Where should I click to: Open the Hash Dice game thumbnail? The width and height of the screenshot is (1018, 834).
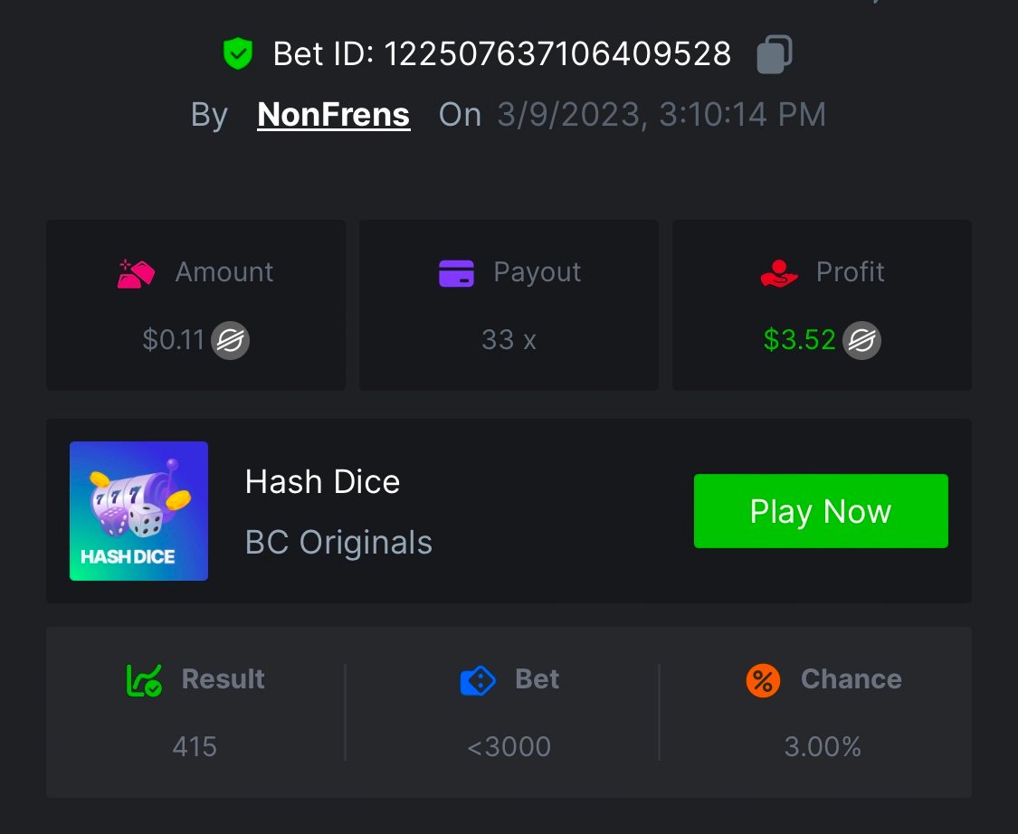pos(138,511)
